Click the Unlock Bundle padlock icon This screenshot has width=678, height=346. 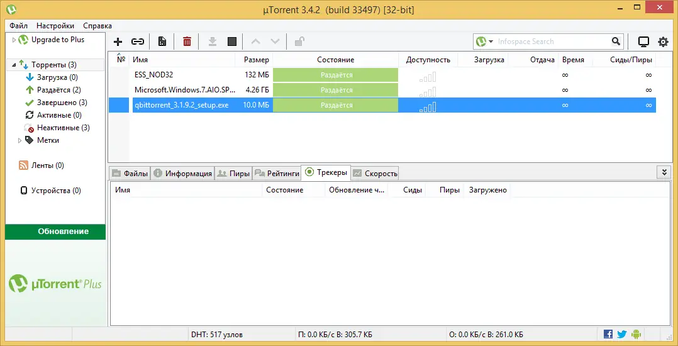(x=299, y=42)
